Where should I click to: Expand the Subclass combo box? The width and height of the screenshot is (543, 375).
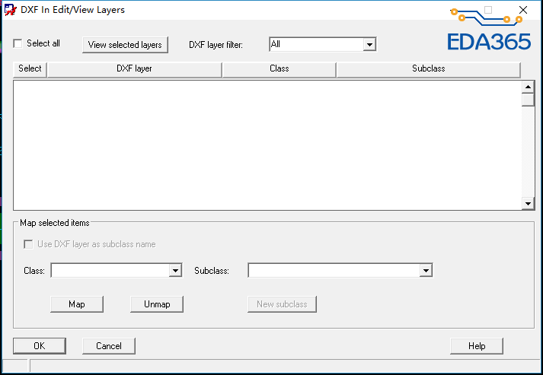coord(426,271)
